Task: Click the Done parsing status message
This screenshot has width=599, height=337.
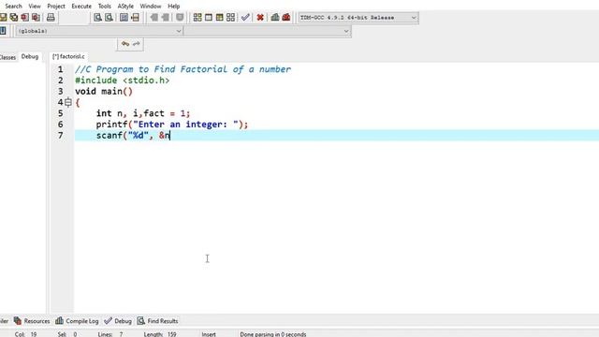Action: [273, 334]
